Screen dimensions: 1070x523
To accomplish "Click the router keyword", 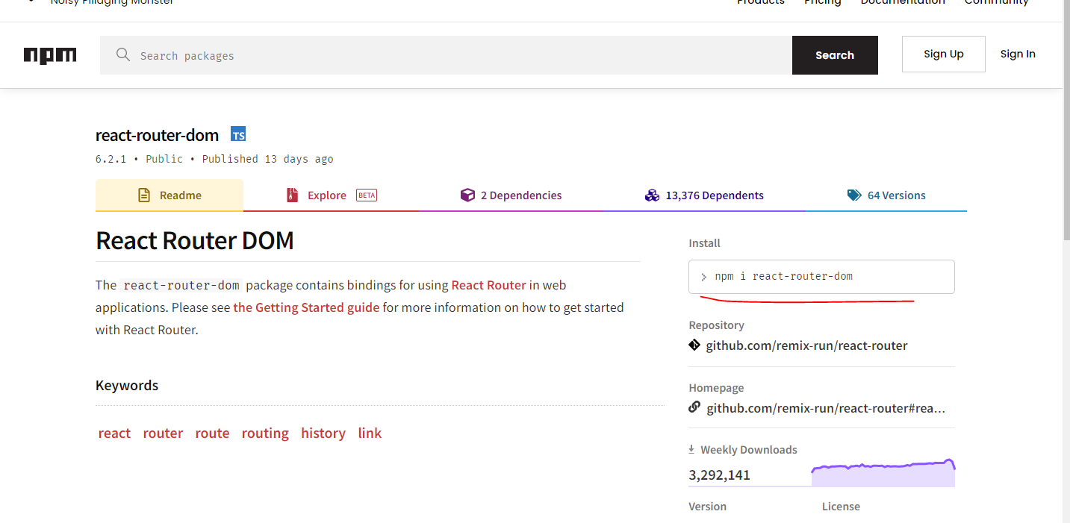I will point(163,433).
